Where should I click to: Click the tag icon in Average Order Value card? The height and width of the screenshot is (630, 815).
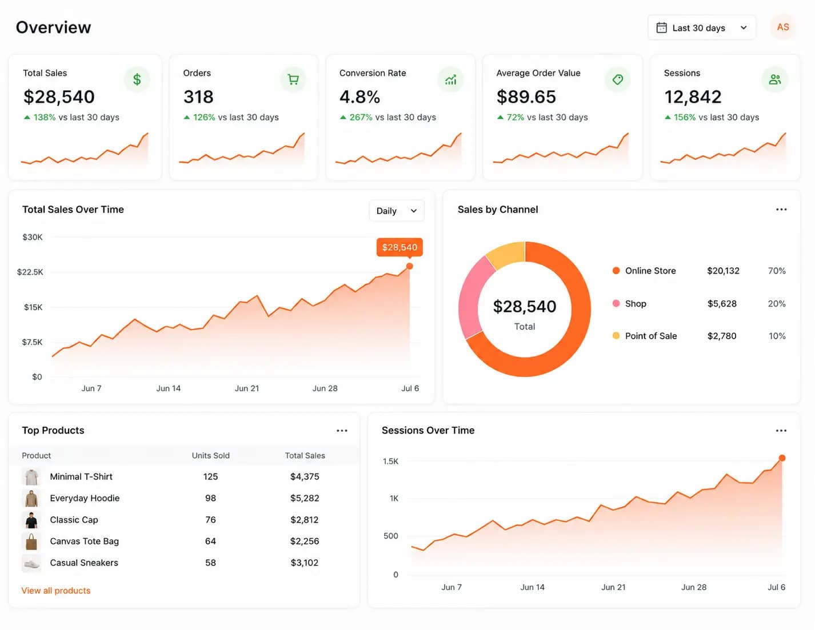pyautogui.click(x=618, y=79)
